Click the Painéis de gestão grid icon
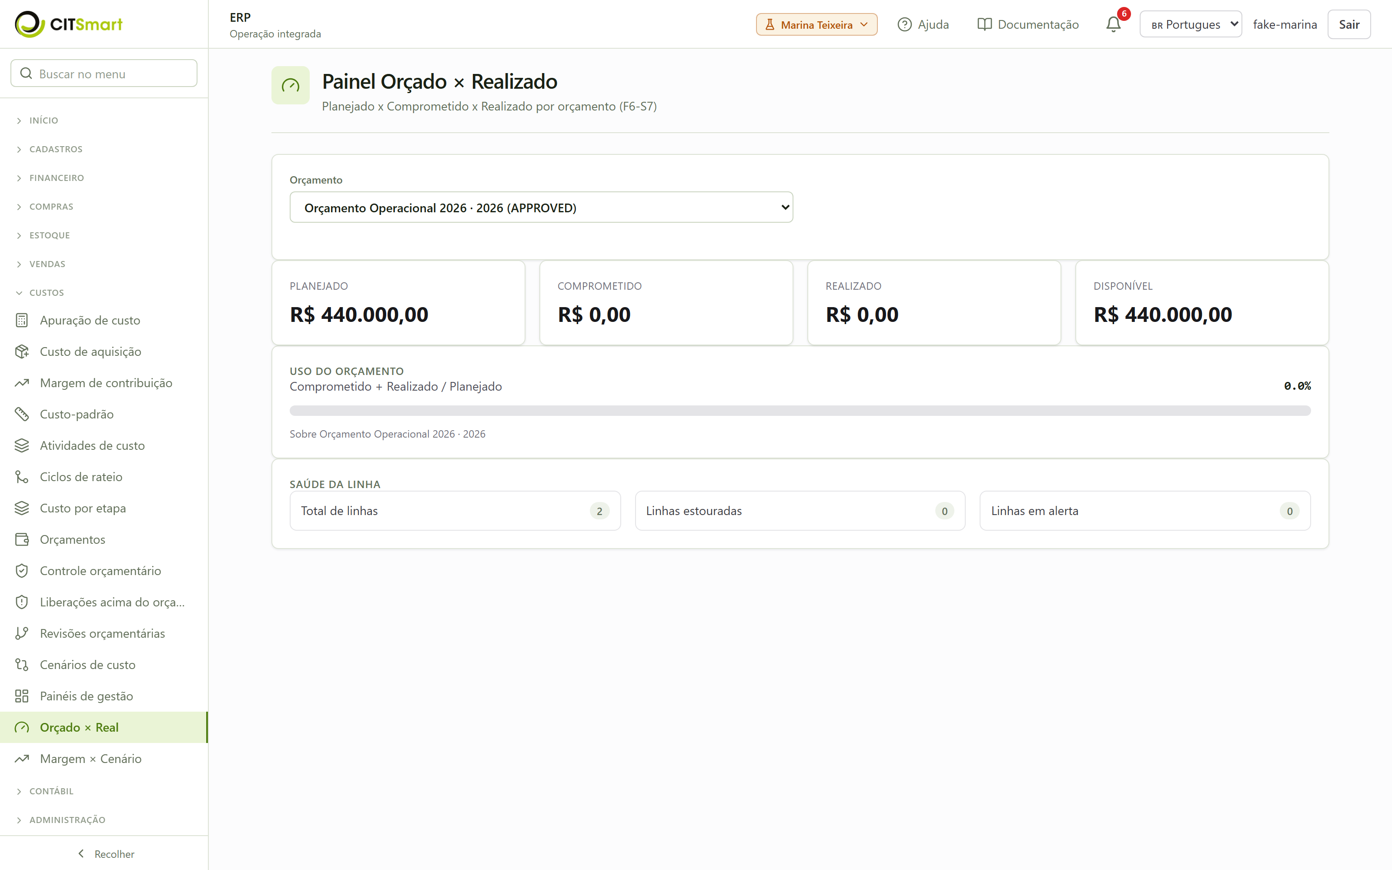Image resolution: width=1392 pixels, height=870 pixels. click(22, 696)
